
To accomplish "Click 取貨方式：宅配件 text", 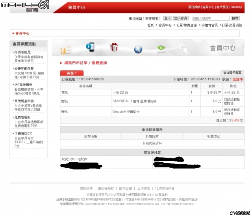I will [74, 159].
